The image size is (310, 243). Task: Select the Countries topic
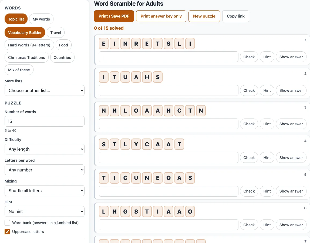[x=62, y=57]
